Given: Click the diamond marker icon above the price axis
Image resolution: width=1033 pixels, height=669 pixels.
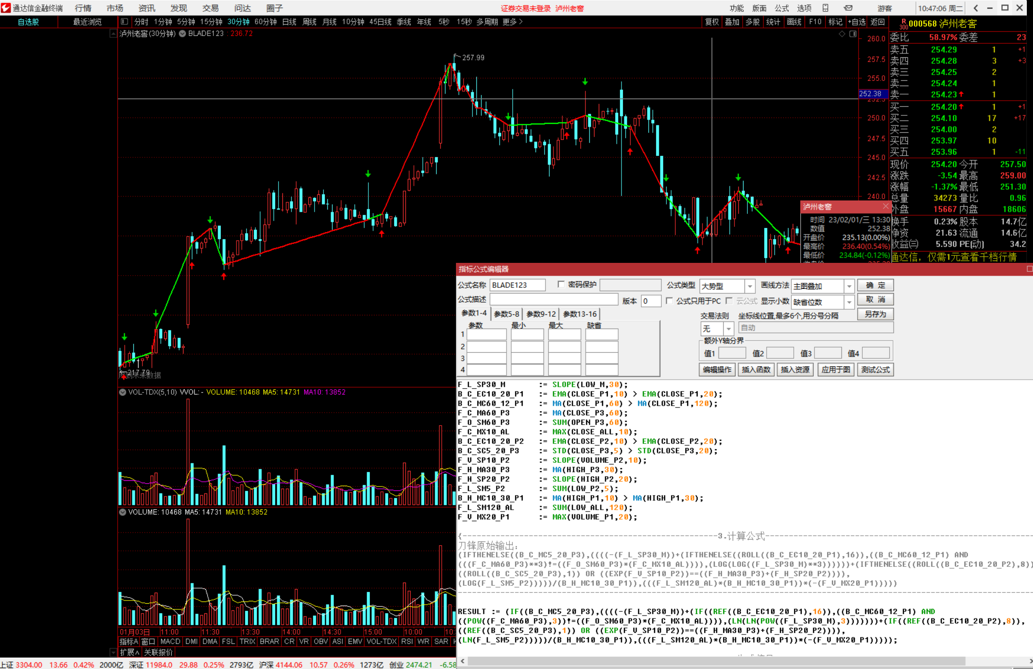Looking at the screenshot, I should 842,34.
